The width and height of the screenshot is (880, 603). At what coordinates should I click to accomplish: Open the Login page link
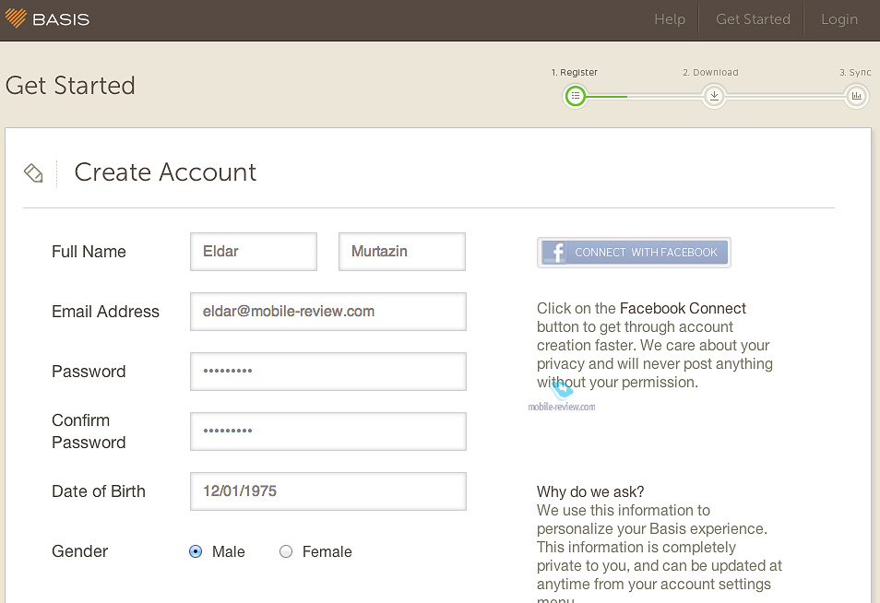point(839,19)
